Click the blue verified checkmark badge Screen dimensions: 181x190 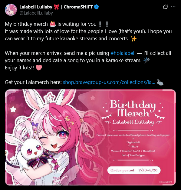(96, 7)
